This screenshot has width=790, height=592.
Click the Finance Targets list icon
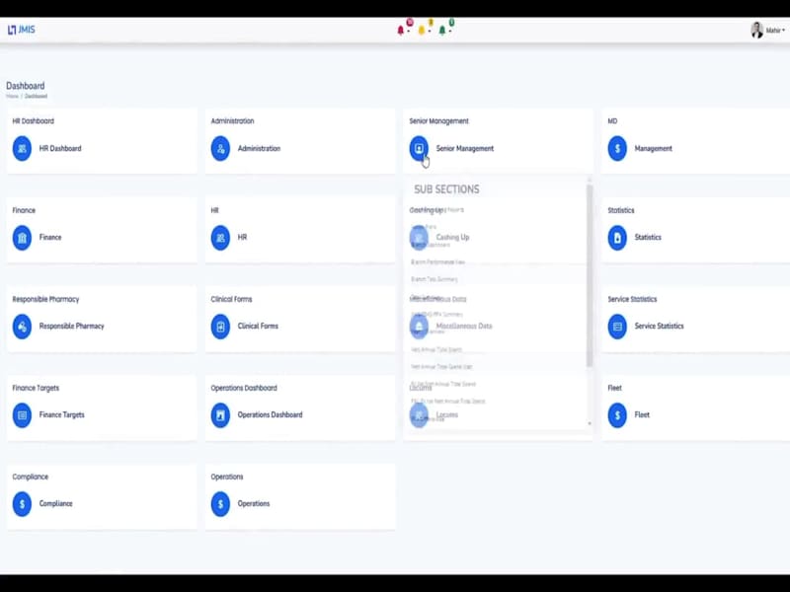[22, 415]
